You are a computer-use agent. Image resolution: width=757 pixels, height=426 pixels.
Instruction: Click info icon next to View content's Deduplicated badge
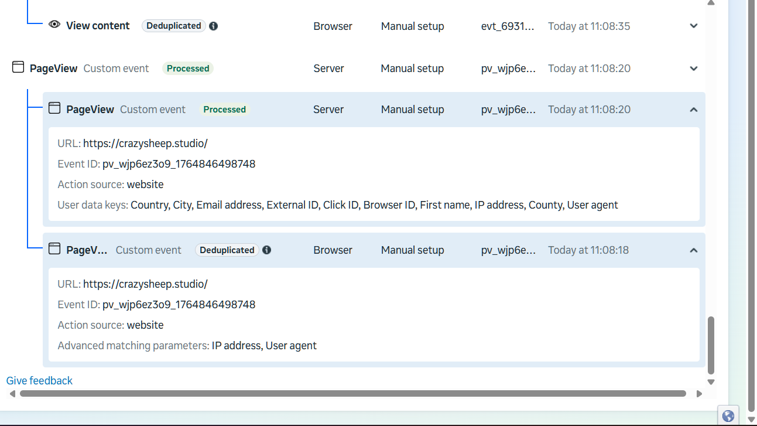(214, 26)
